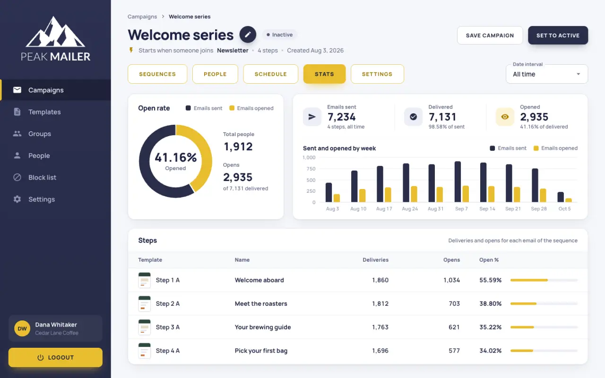
Task: Click the Oct 5 emails sent bar
Action: click(561, 197)
